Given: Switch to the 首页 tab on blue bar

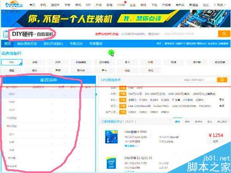Looking at the screenshot, I should tap(7, 44).
